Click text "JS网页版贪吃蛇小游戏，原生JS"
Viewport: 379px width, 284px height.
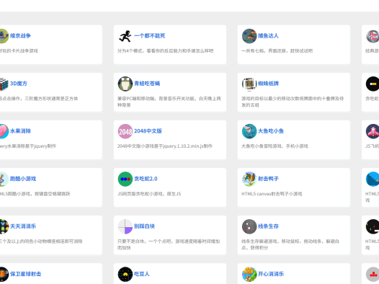tap(149, 194)
